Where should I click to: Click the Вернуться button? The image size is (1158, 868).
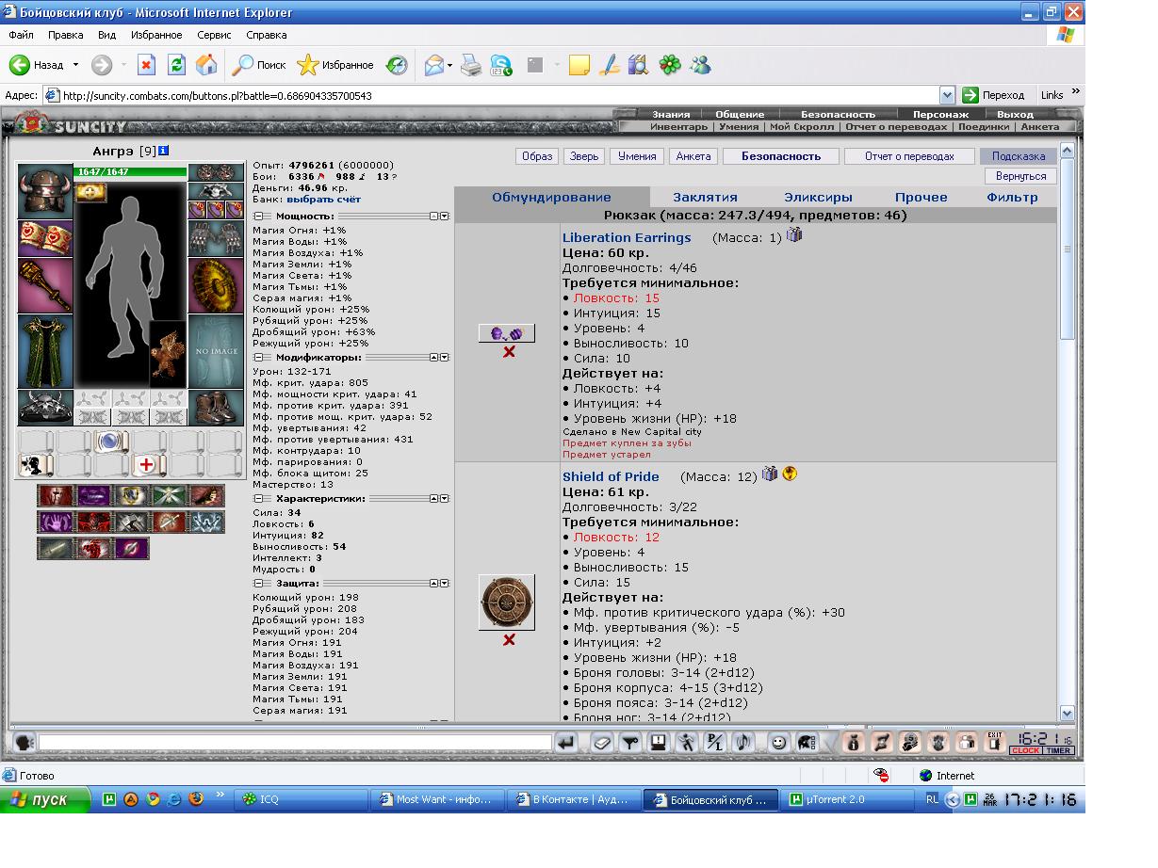[x=1020, y=176]
